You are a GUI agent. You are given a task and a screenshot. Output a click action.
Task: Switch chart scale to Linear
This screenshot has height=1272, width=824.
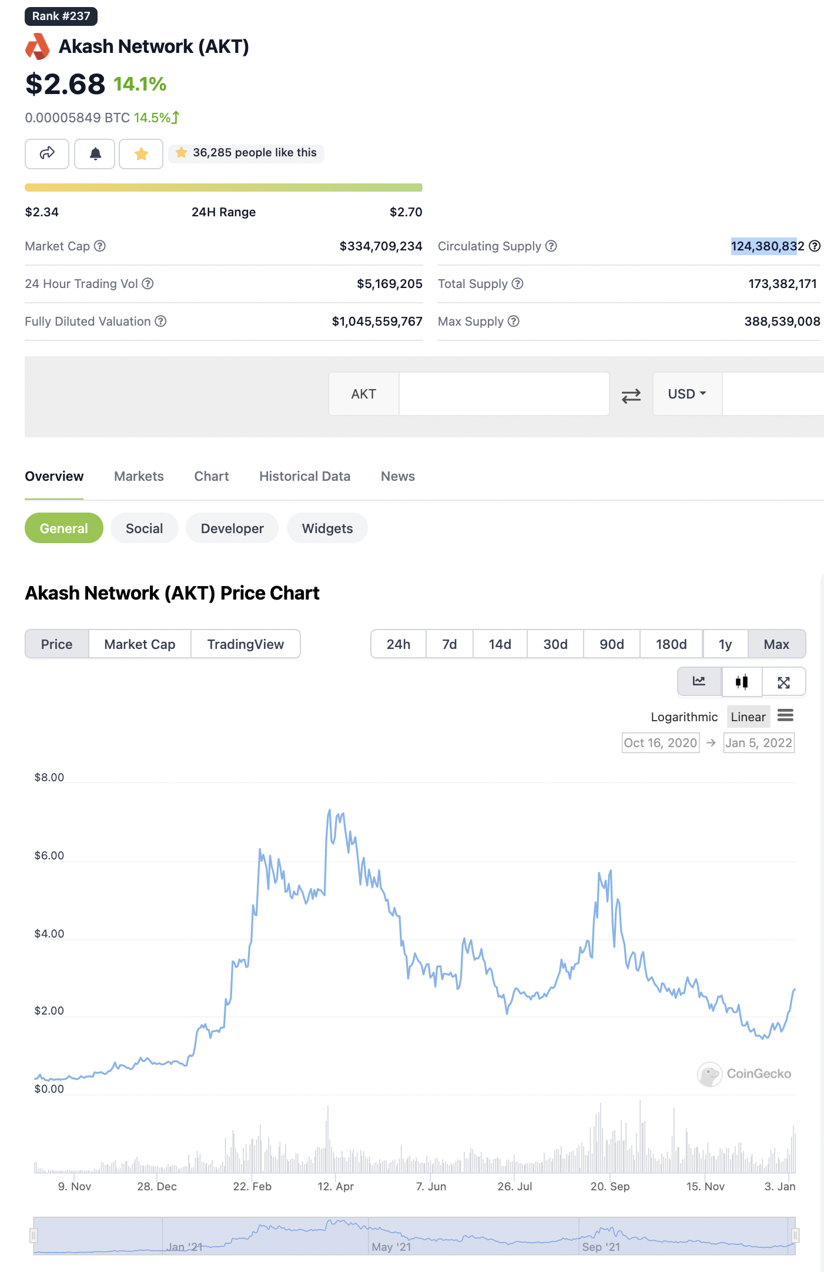tap(748, 717)
